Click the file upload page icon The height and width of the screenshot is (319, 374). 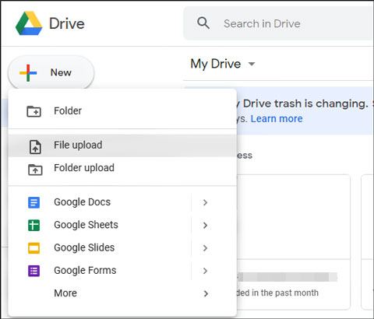[35, 147]
